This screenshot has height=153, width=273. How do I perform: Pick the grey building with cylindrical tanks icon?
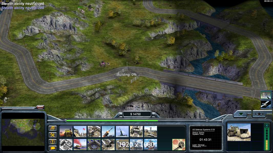click(x=108, y=145)
